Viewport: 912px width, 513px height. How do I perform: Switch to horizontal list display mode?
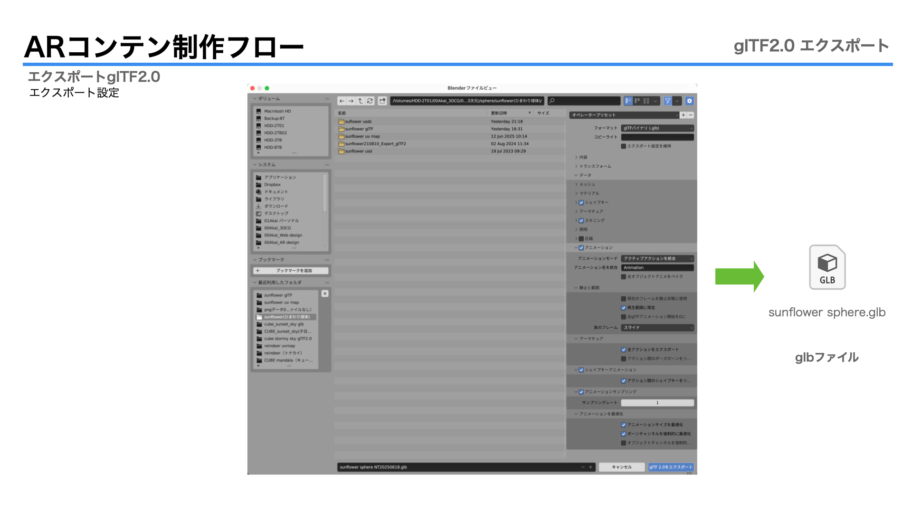tap(637, 101)
